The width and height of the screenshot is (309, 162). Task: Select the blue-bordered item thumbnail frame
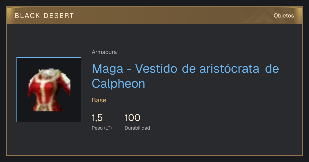pos(49,90)
